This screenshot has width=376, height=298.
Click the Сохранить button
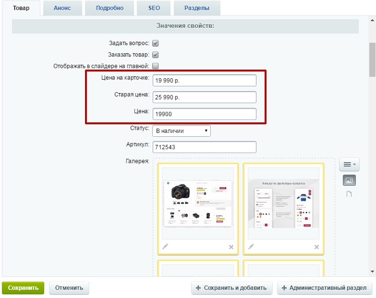(x=23, y=288)
